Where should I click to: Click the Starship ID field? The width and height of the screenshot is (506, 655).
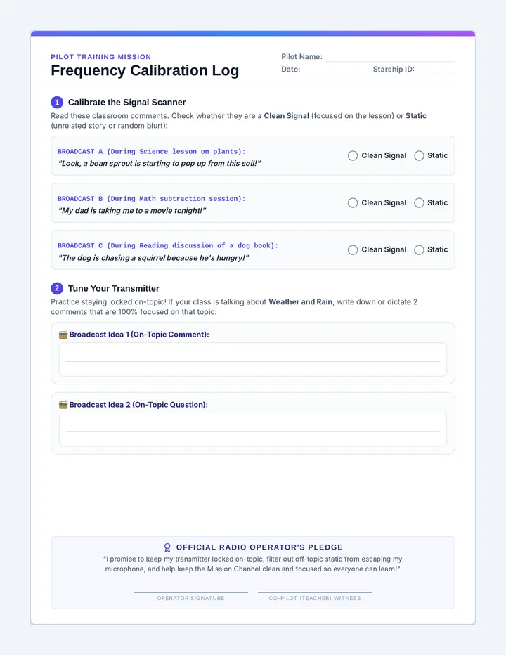pyautogui.click(x=436, y=70)
